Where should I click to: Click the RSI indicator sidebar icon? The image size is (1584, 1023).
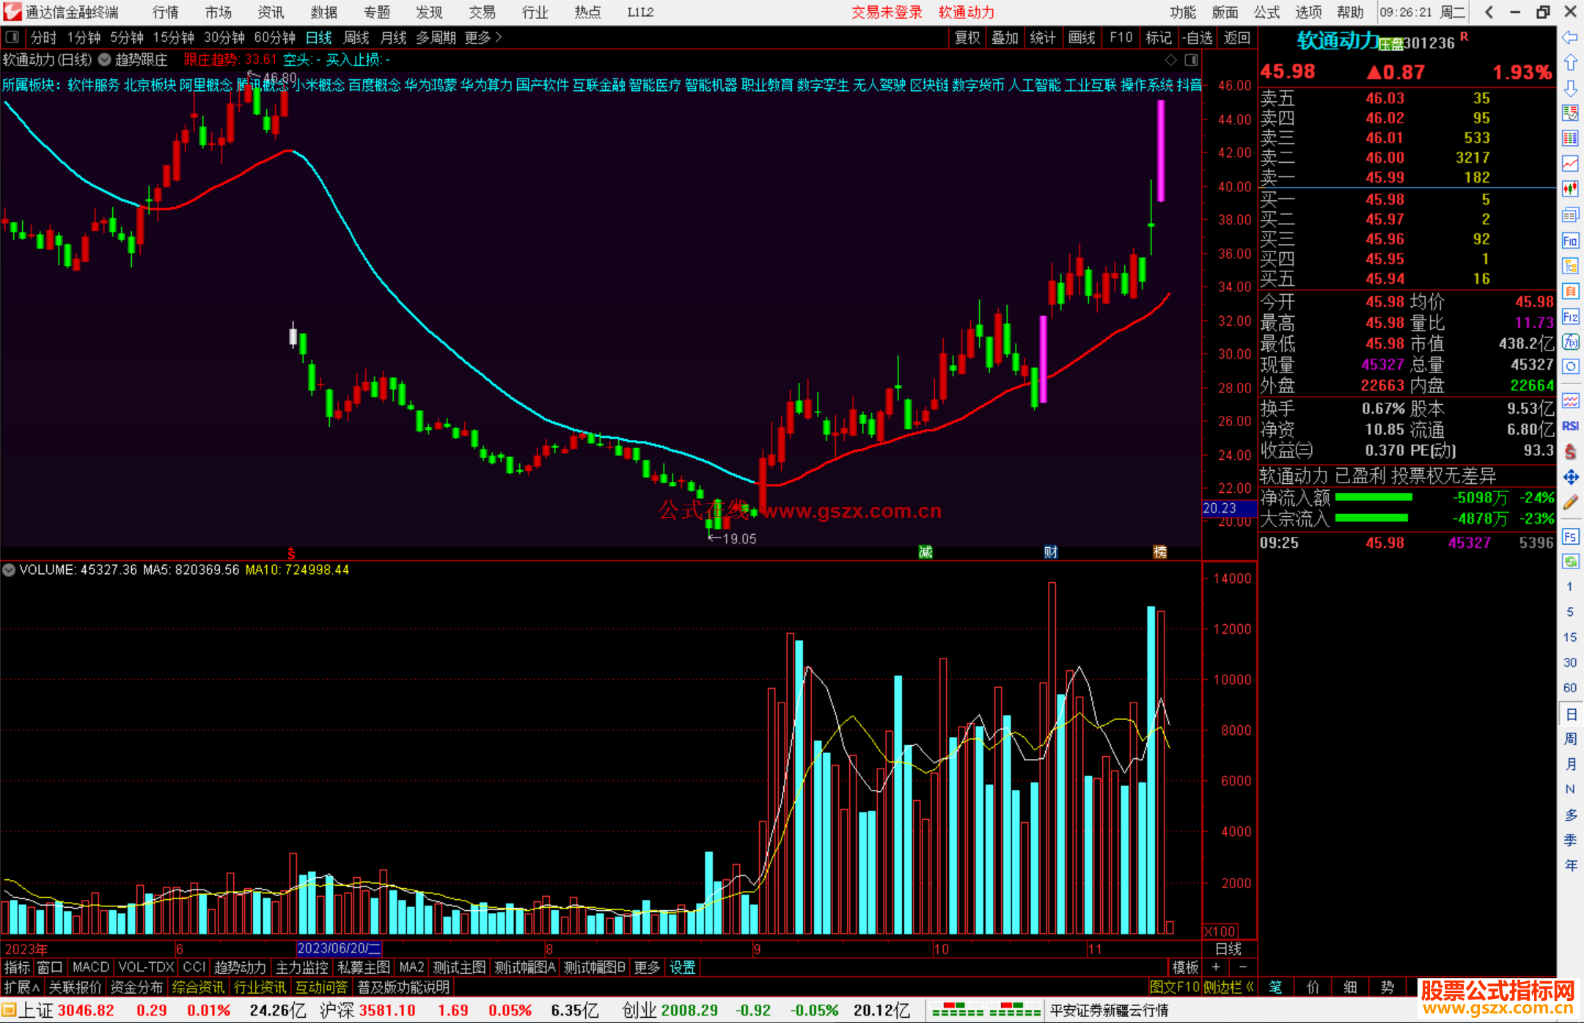point(1570,426)
